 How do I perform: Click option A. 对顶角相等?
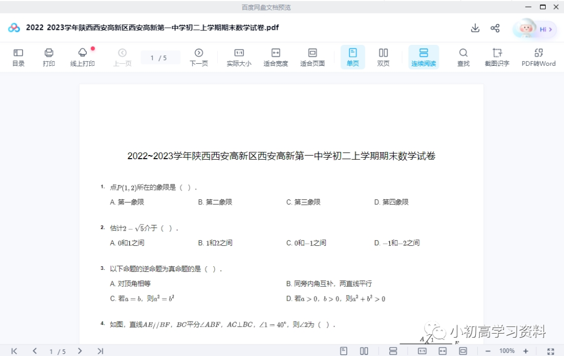coord(130,284)
